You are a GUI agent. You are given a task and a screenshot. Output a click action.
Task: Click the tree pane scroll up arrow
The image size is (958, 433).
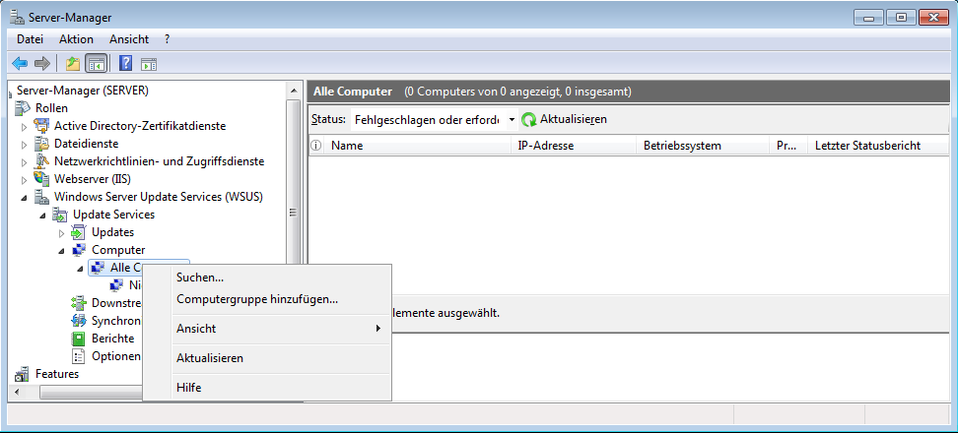point(294,91)
